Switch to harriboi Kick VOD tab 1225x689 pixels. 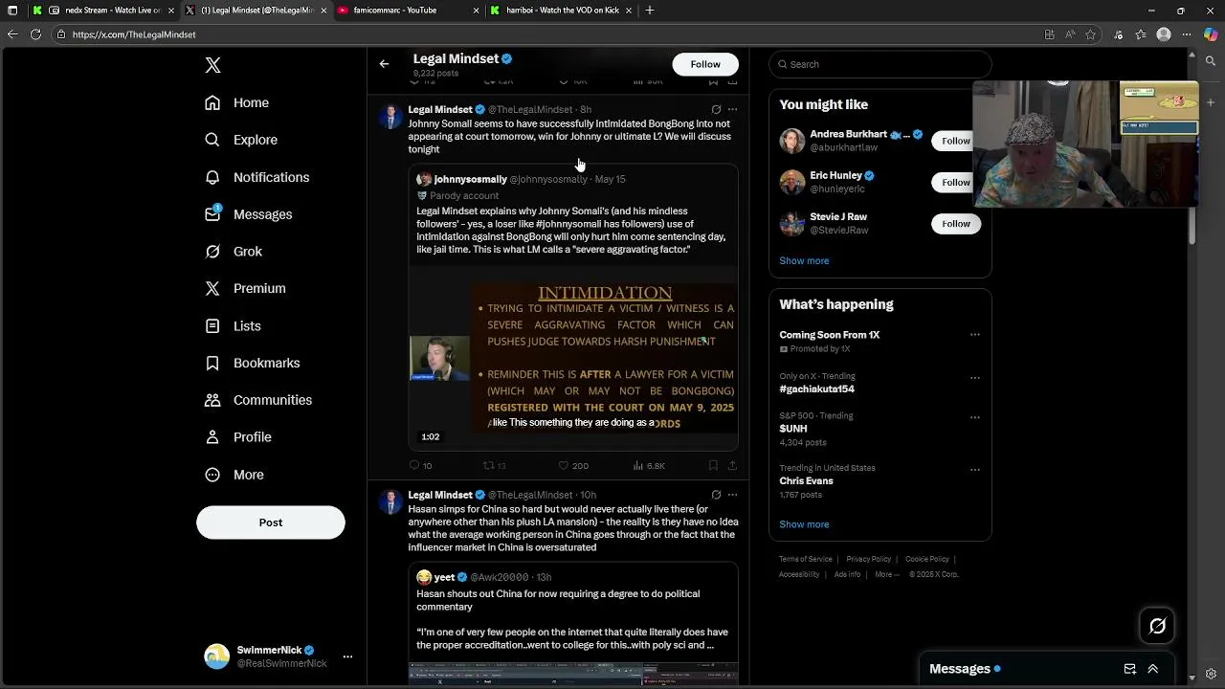pos(561,11)
